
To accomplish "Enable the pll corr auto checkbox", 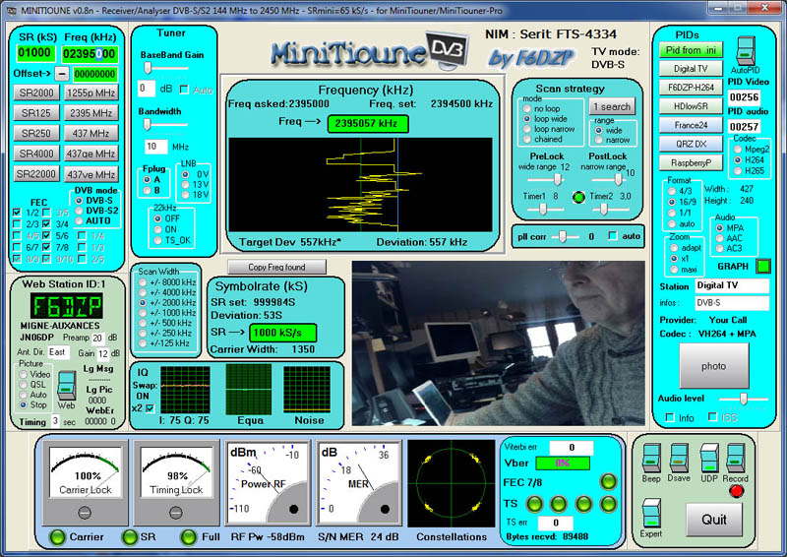I will pos(612,235).
